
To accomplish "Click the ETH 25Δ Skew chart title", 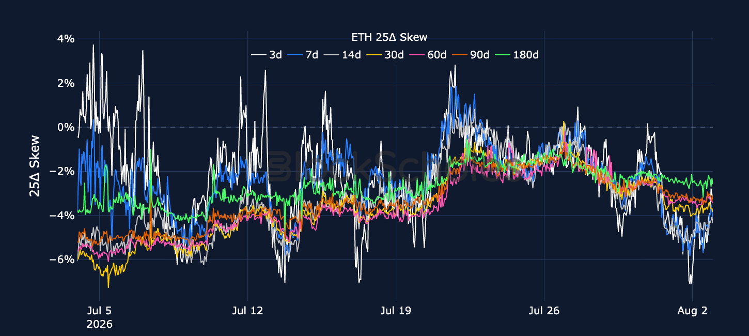I will (x=389, y=37).
